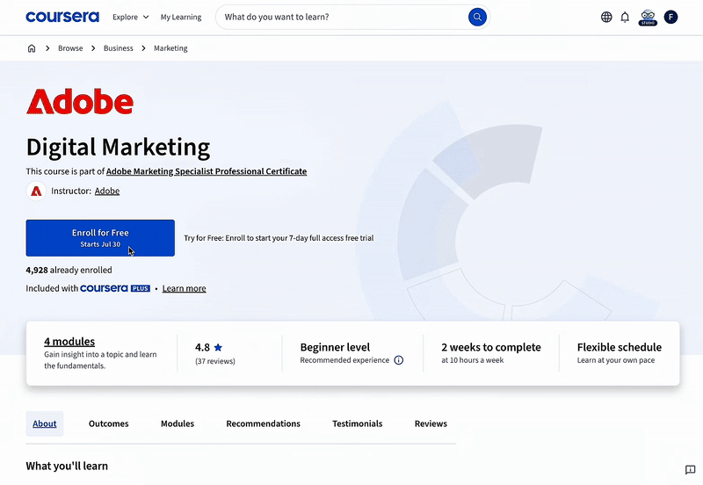The width and height of the screenshot is (703, 485).
Task: Click the Try for Free trial text
Action: click(x=279, y=238)
